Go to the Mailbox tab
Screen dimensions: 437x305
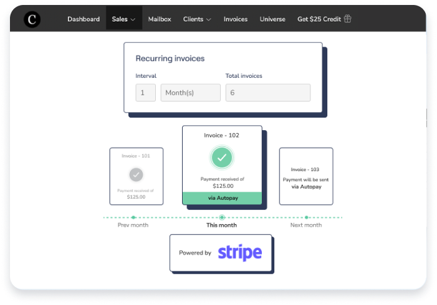tap(160, 19)
